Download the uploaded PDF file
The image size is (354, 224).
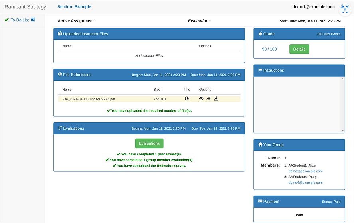pos(216,99)
